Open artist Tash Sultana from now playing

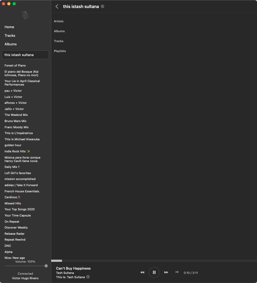pos(65,273)
